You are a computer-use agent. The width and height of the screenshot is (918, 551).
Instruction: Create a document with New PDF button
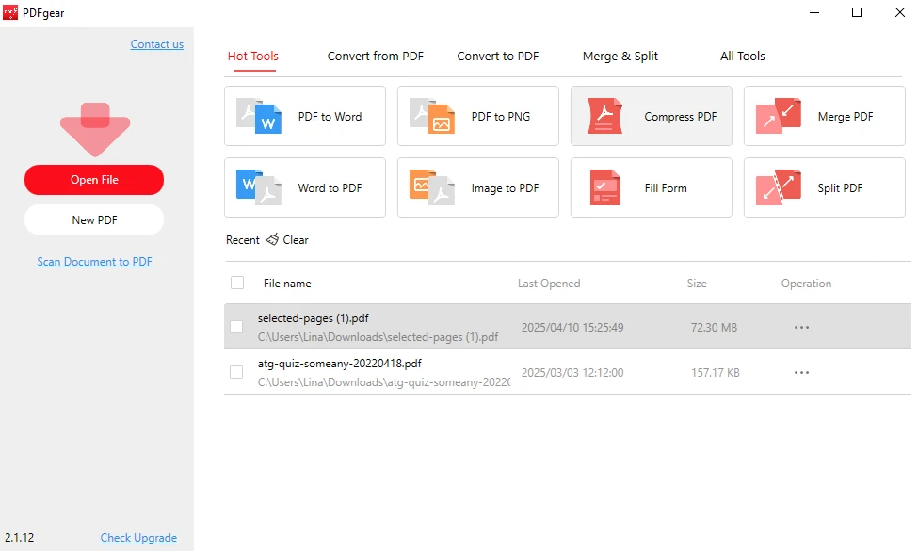(x=94, y=220)
